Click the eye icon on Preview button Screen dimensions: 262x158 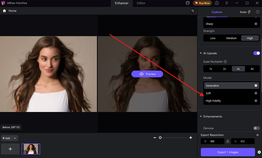(x=141, y=74)
